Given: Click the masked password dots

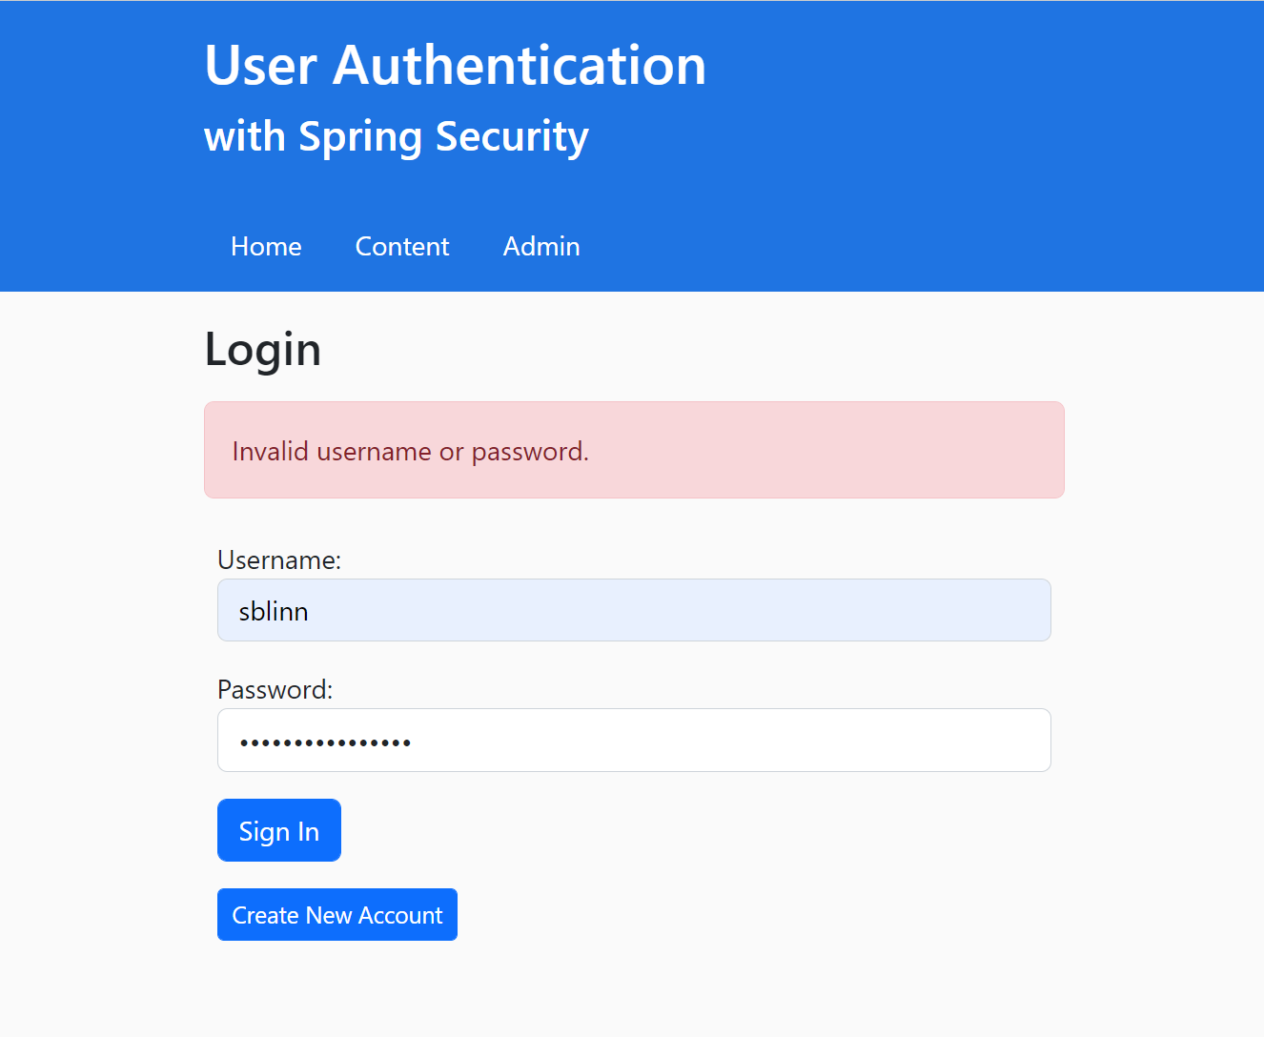Looking at the screenshot, I should (325, 742).
